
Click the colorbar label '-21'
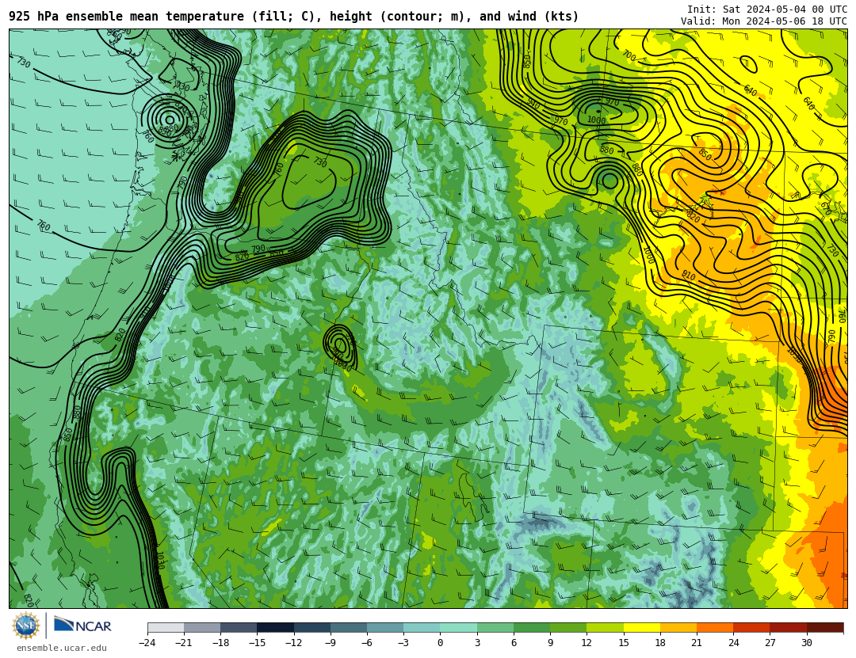pyautogui.click(x=184, y=643)
